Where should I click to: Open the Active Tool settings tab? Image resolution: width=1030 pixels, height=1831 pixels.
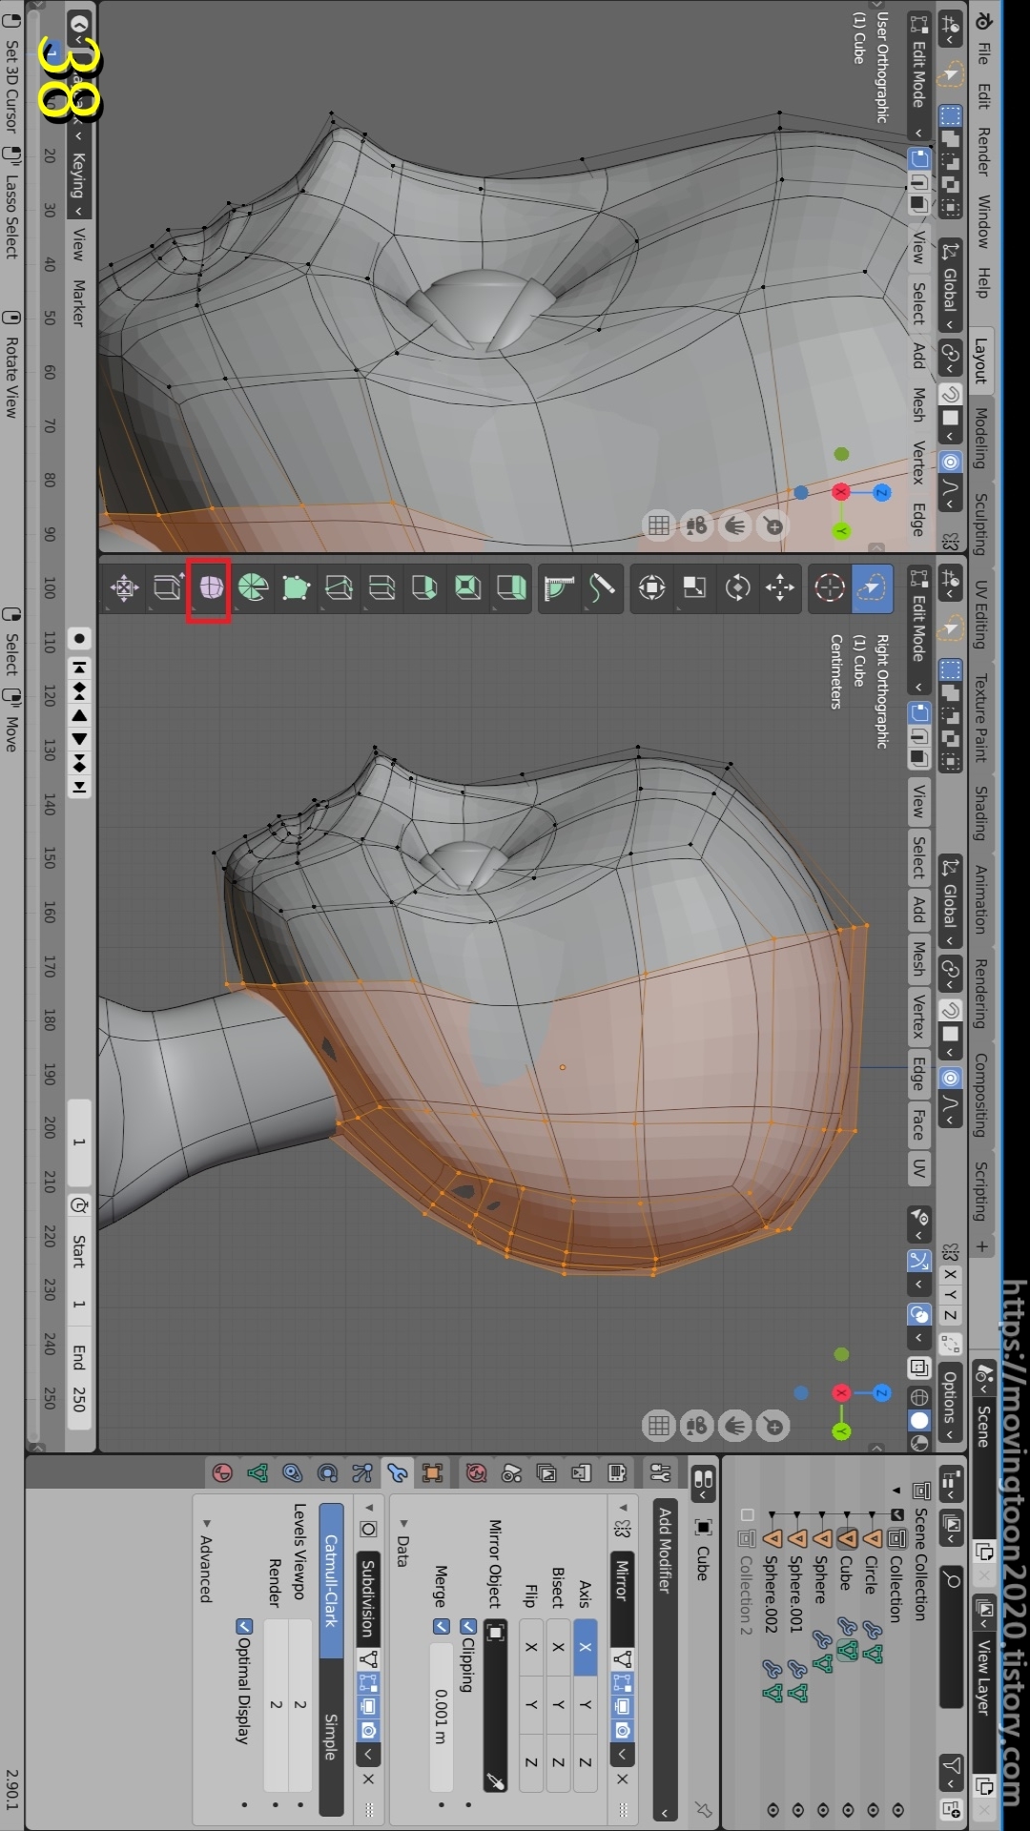pyautogui.click(x=660, y=1473)
